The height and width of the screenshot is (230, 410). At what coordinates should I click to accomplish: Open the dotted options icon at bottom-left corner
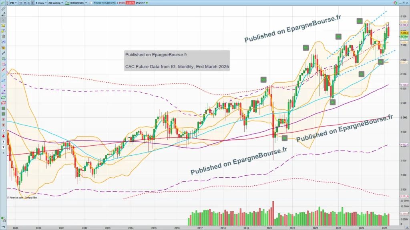pyautogui.click(x=3, y=227)
